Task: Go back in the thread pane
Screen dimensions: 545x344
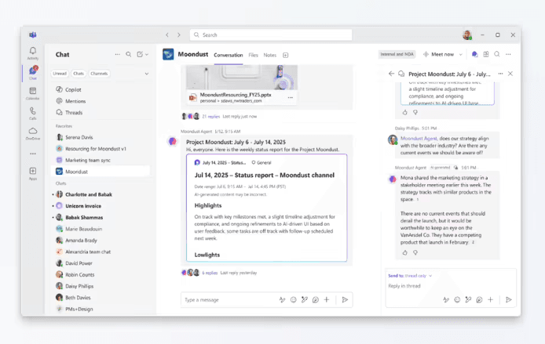Action: (x=391, y=74)
